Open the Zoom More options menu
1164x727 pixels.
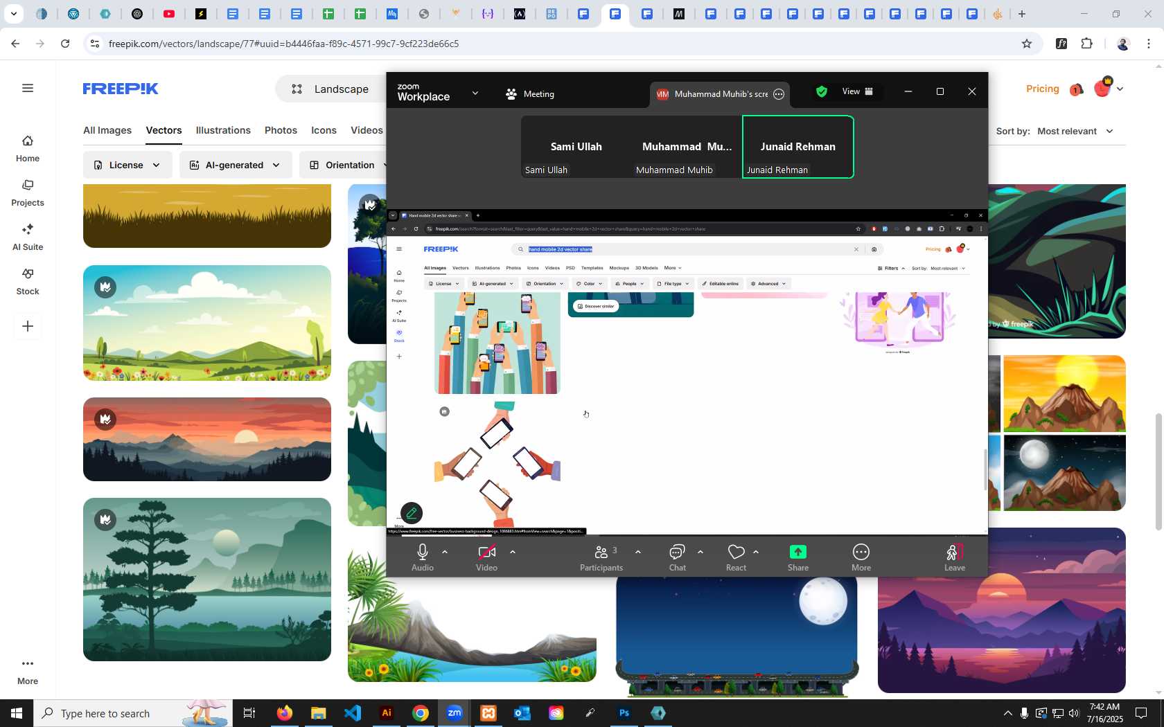(861, 557)
